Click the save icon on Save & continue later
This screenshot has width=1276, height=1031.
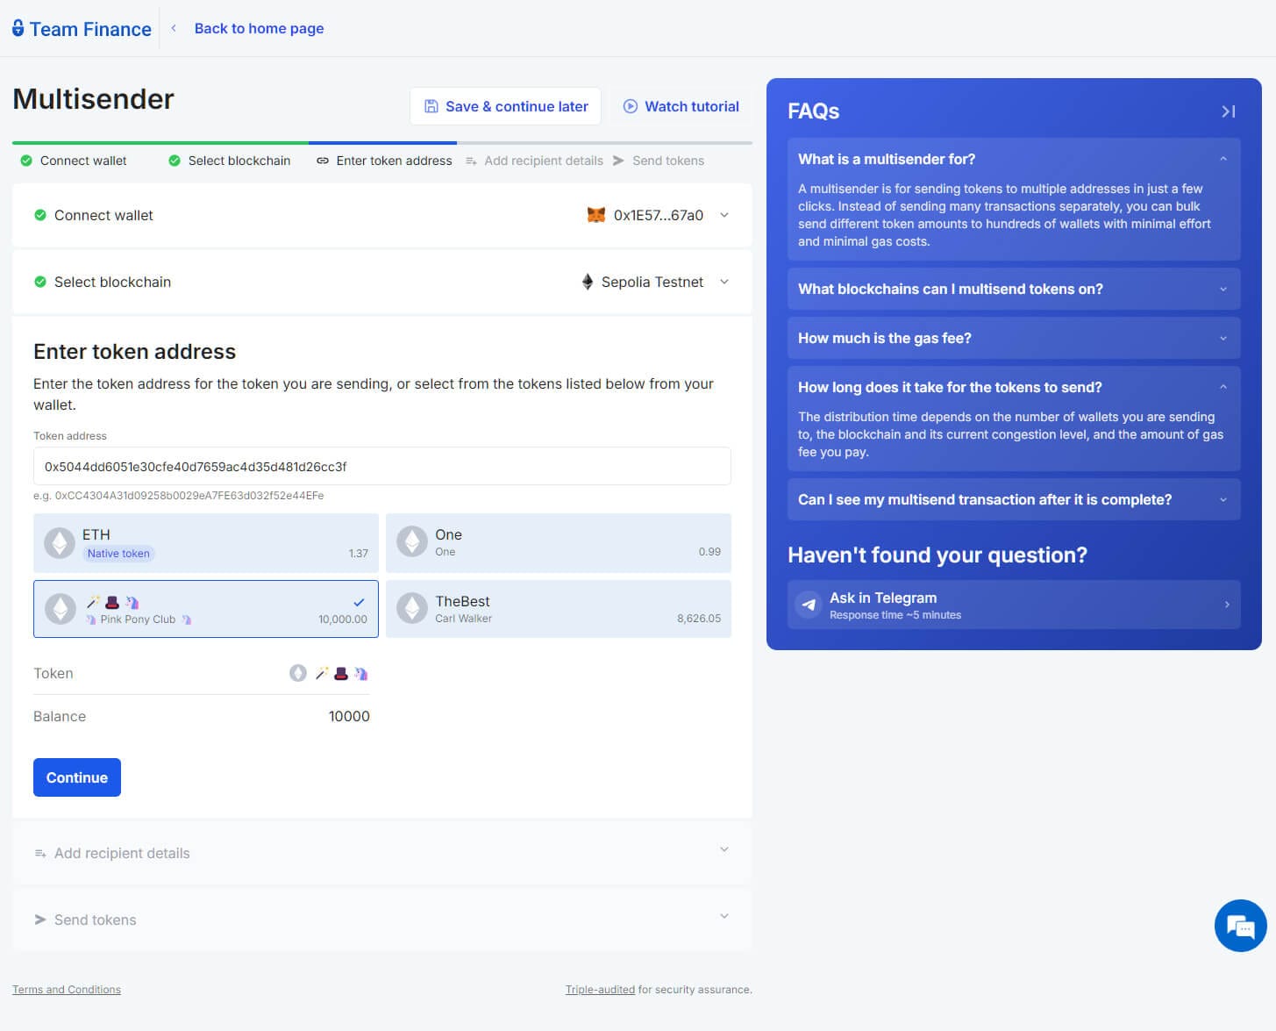[x=431, y=105]
